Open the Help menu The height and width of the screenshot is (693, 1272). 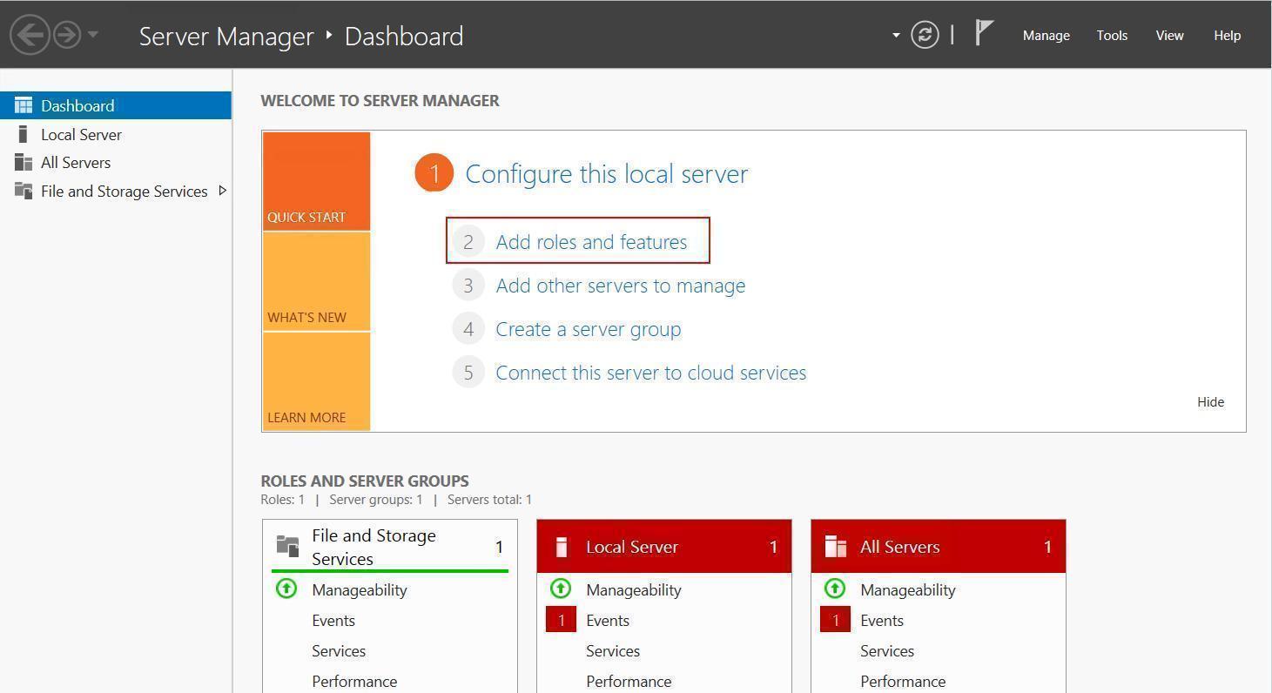tap(1227, 36)
